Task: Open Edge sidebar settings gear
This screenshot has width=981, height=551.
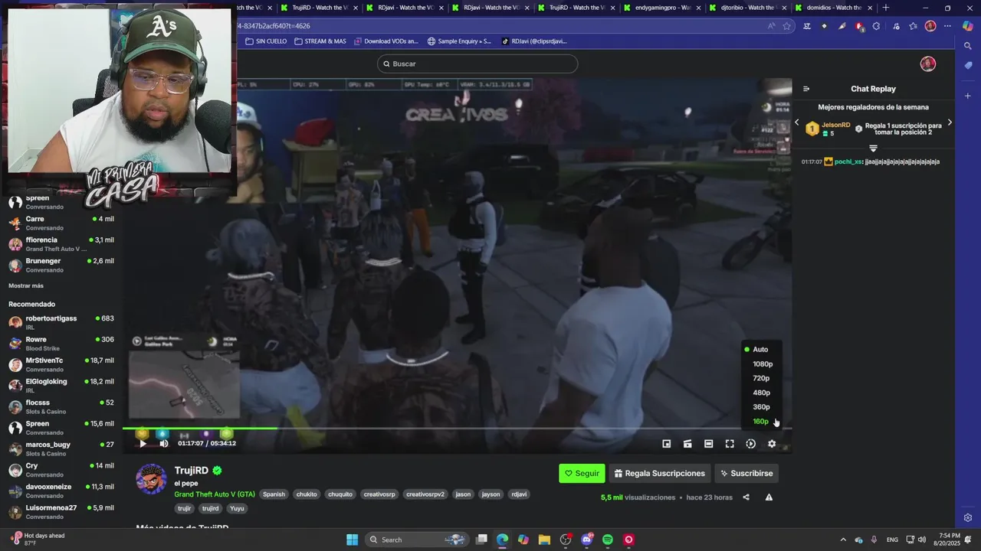Action: [x=968, y=517]
